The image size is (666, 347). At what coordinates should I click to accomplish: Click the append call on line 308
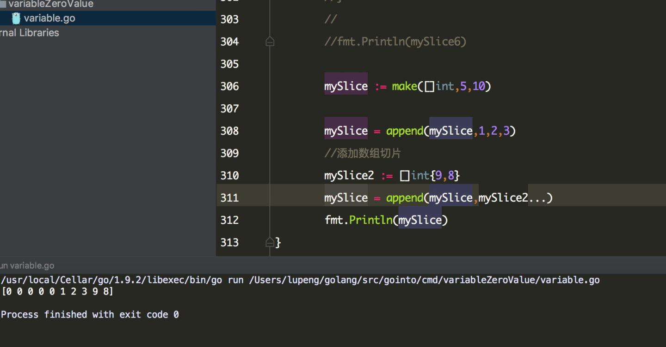(x=405, y=131)
